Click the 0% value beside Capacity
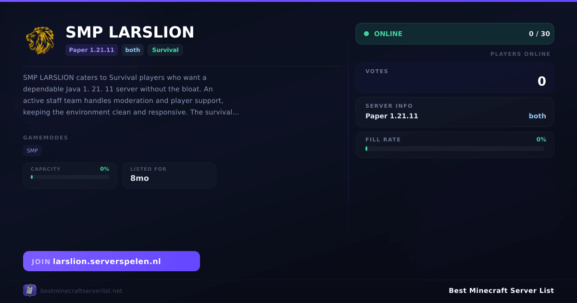This screenshot has height=303, width=577. pos(105,169)
